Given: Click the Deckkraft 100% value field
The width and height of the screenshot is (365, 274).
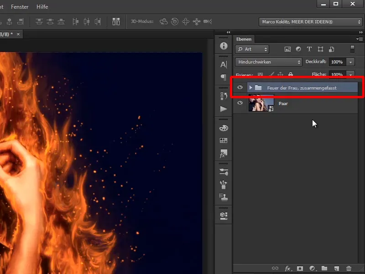Looking at the screenshot, I should point(337,62).
